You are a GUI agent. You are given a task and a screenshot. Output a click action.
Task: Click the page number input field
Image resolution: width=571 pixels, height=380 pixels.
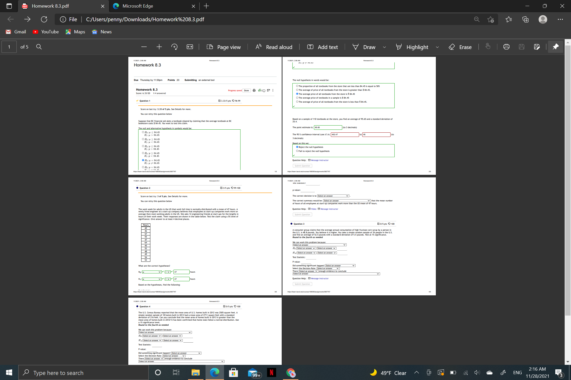point(9,47)
